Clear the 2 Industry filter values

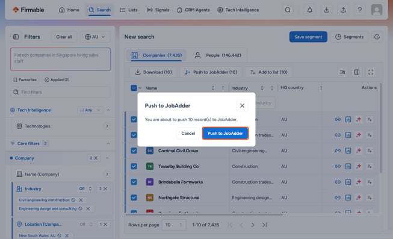pos(103,188)
